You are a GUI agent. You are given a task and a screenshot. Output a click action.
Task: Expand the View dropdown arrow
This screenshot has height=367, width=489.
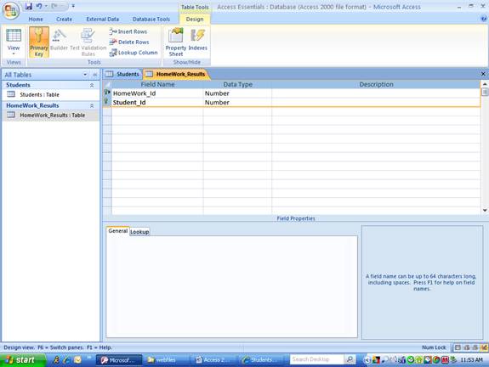click(x=14, y=54)
